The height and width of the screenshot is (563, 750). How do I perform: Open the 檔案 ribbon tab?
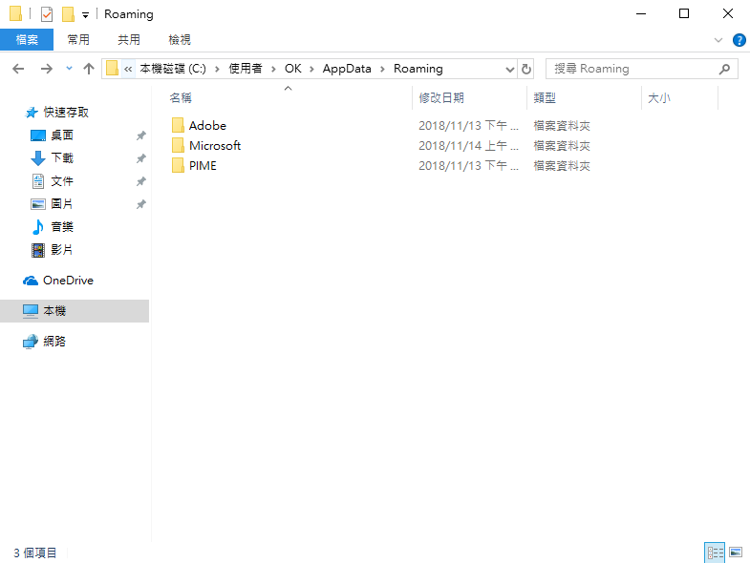point(27,39)
